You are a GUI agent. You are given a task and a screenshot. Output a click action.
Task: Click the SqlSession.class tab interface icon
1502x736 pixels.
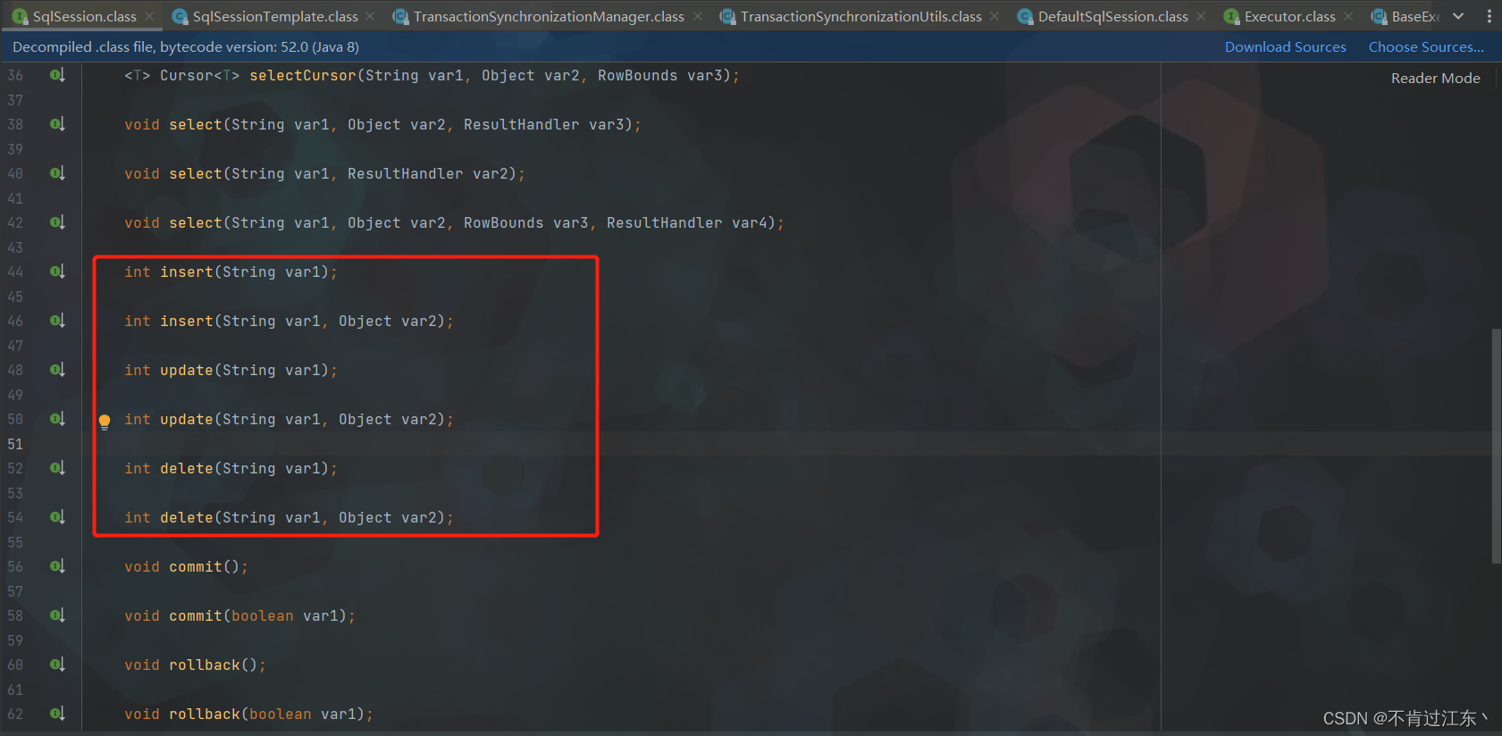click(20, 16)
